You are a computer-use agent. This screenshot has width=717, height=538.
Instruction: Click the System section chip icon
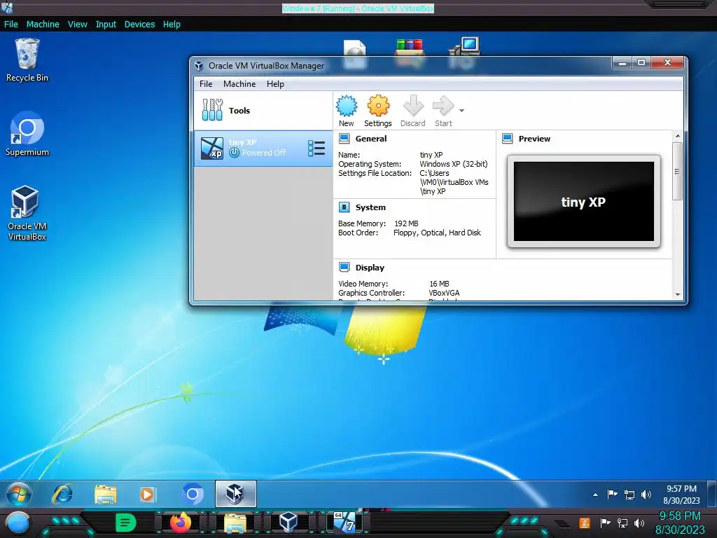[344, 207]
